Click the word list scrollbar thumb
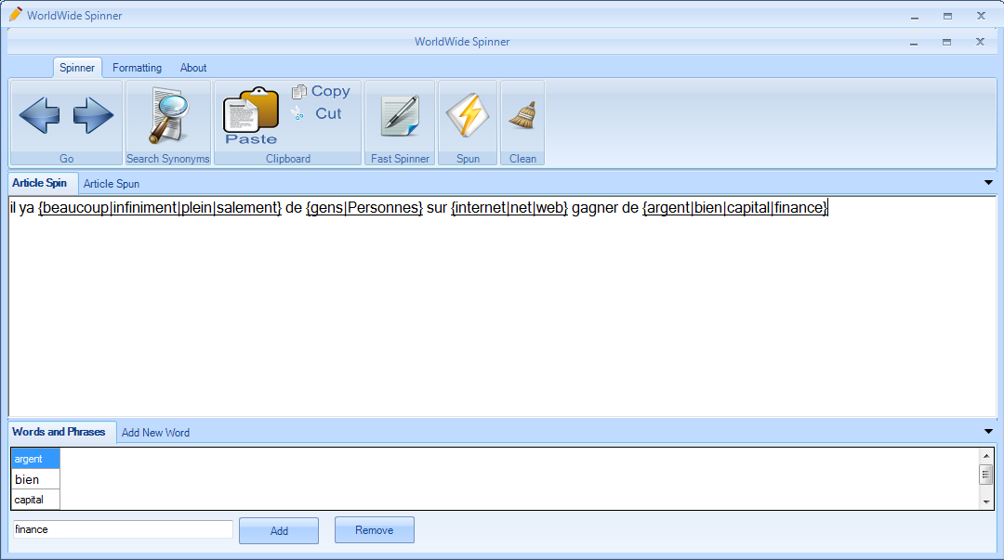The width and height of the screenshot is (1004, 560). [x=985, y=475]
